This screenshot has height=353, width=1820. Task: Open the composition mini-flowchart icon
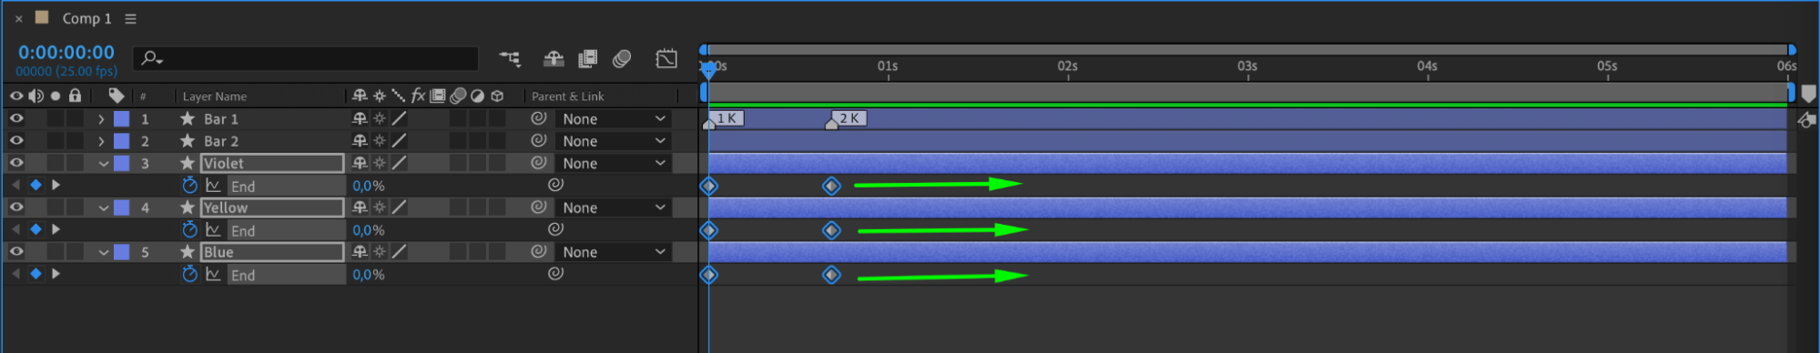tap(510, 59)
